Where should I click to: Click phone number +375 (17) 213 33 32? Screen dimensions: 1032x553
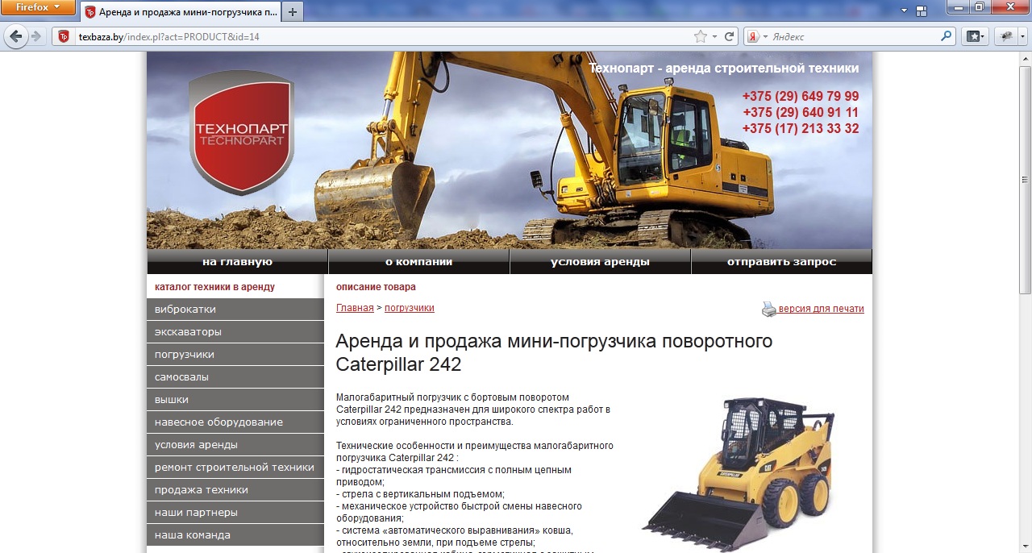click(x=801, y=129)
